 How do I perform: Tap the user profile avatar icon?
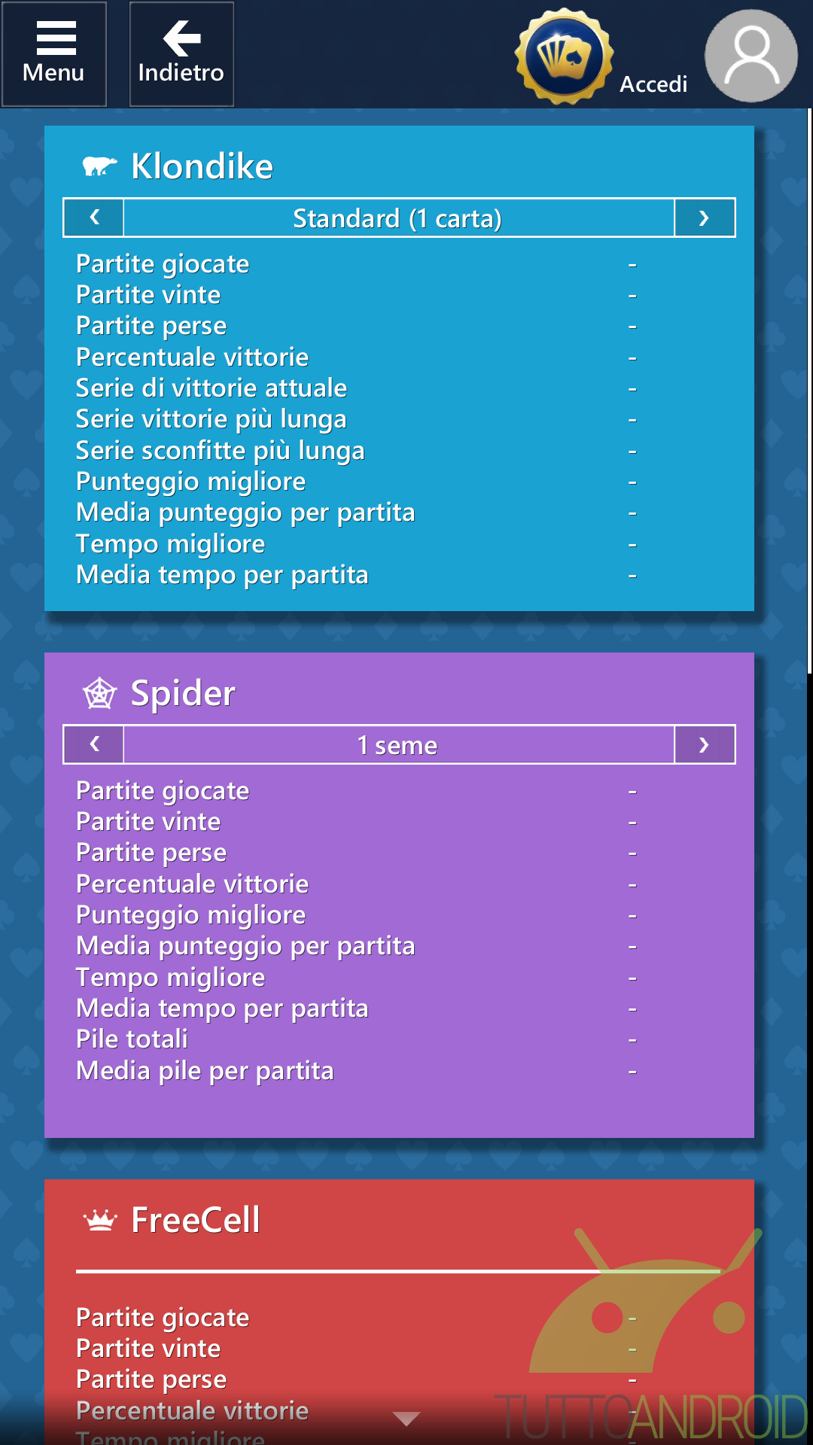pyautogui.click(x=751, y=56)
